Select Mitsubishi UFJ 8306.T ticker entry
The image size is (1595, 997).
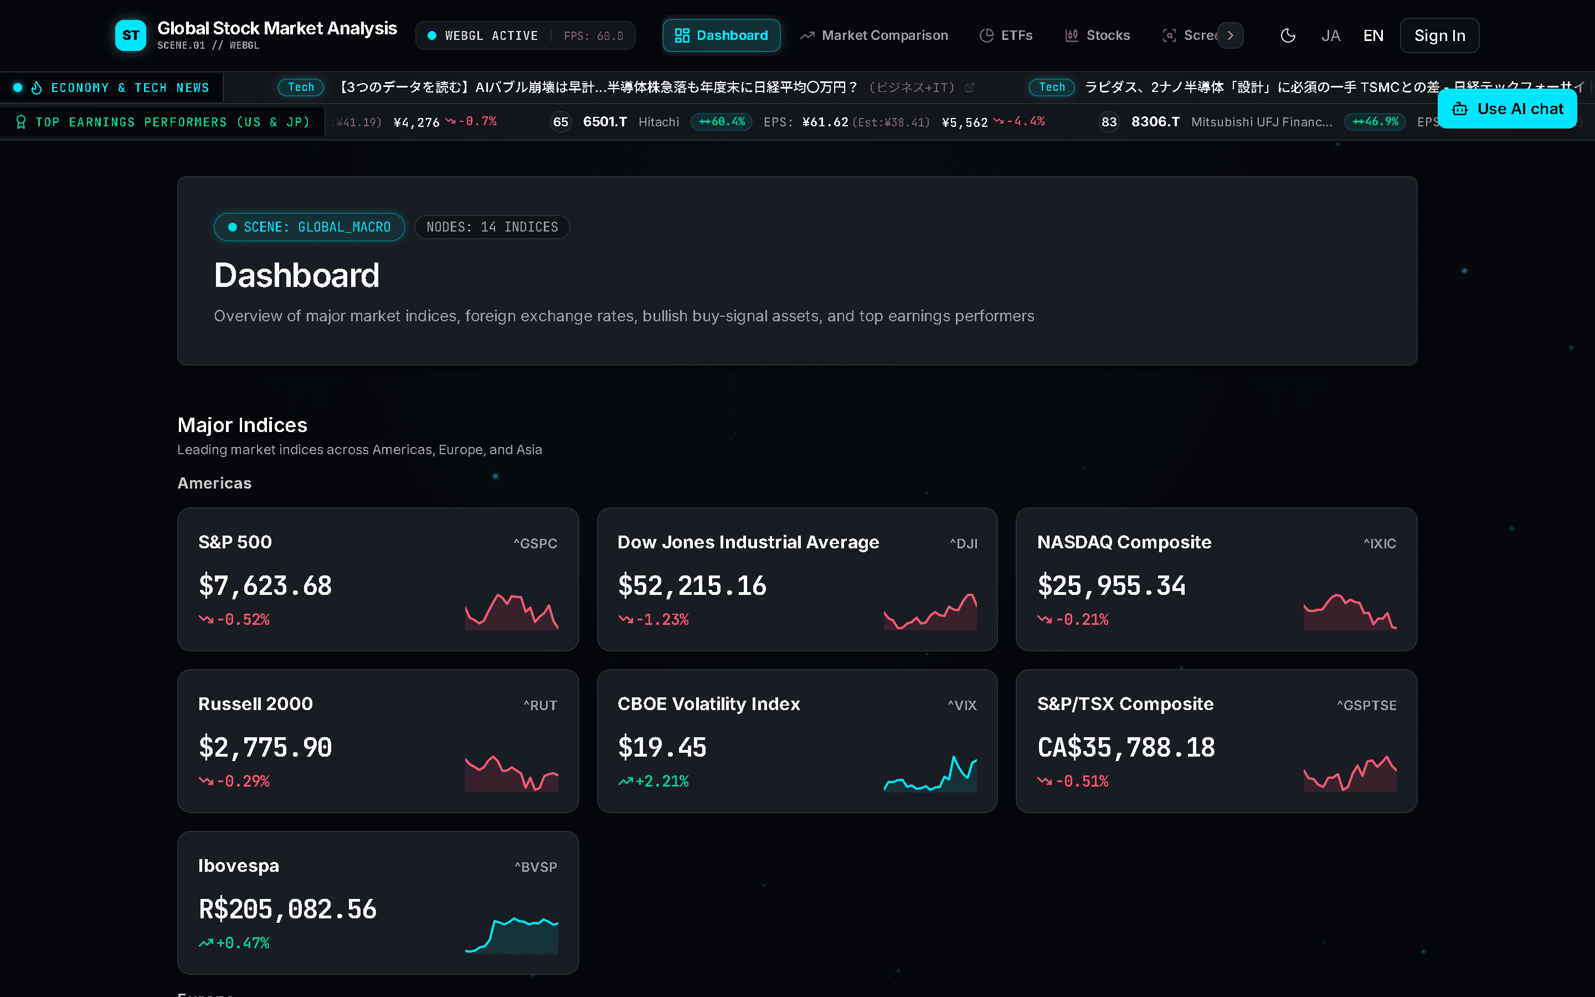pos(1269,122)
